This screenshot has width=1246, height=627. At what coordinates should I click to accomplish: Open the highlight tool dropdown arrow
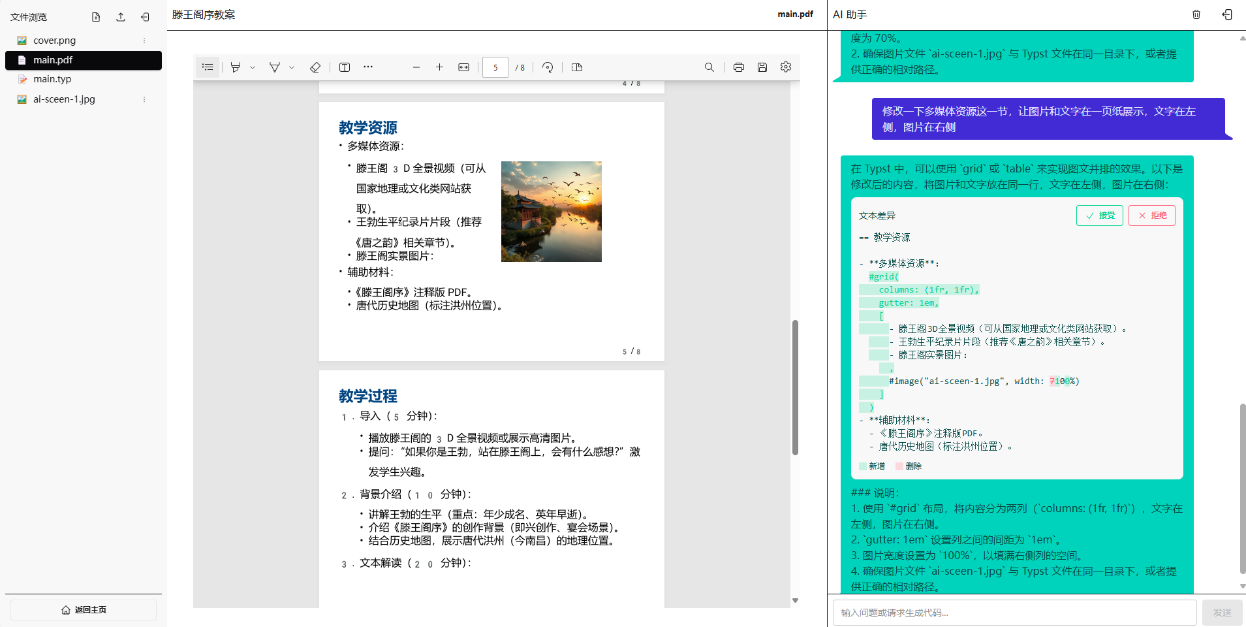(x=253, y=67)
